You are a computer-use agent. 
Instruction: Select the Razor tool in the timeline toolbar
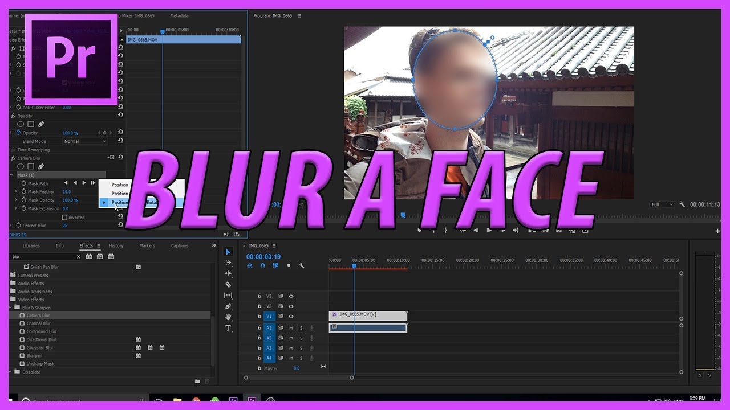[228, 285]
